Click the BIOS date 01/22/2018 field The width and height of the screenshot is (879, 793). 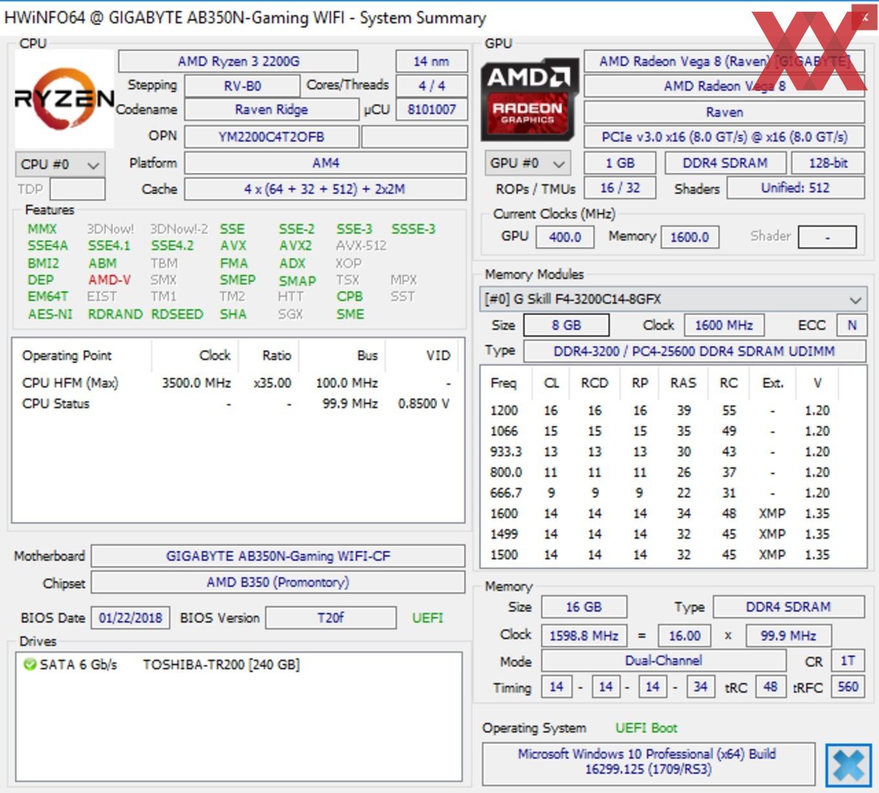click(x=131, y=618)
